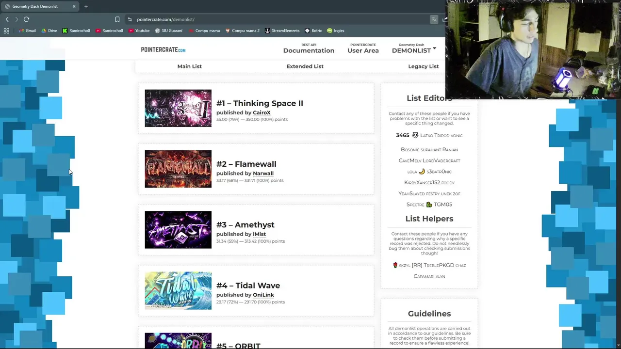Click list editor CaveMelv

410,160
